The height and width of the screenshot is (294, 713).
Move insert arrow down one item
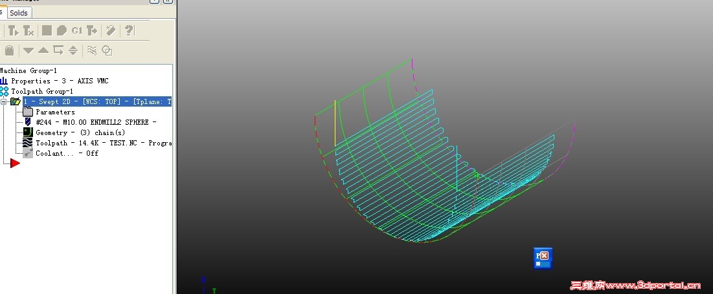pyautogui.click(x=28, y=50)
